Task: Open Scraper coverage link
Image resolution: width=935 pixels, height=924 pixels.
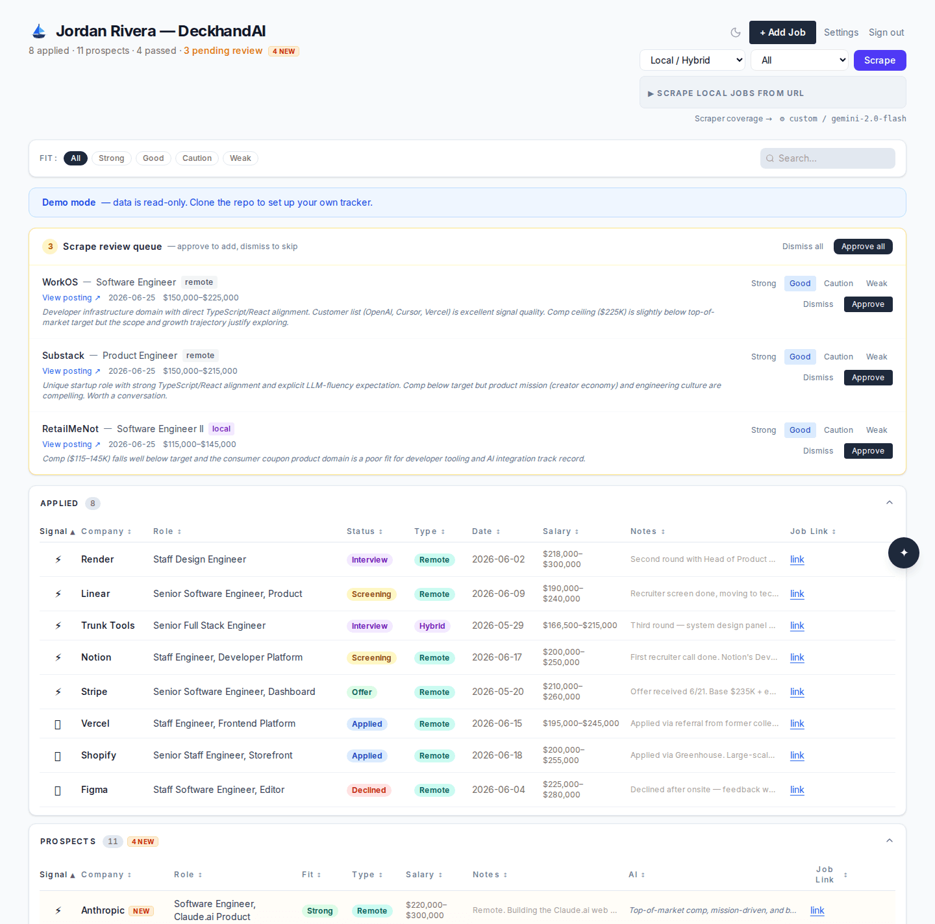Action: coord(733,119)
